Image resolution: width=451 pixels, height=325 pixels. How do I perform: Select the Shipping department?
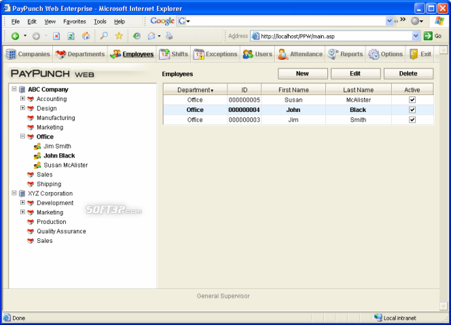[49, 184]
